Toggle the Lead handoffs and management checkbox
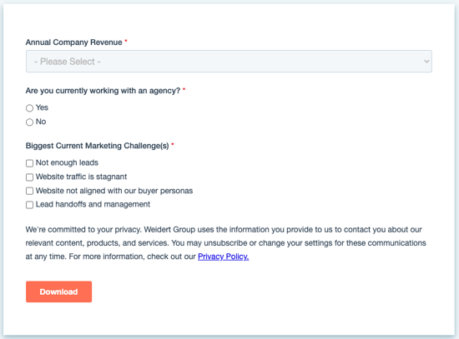 pos(29,205)
